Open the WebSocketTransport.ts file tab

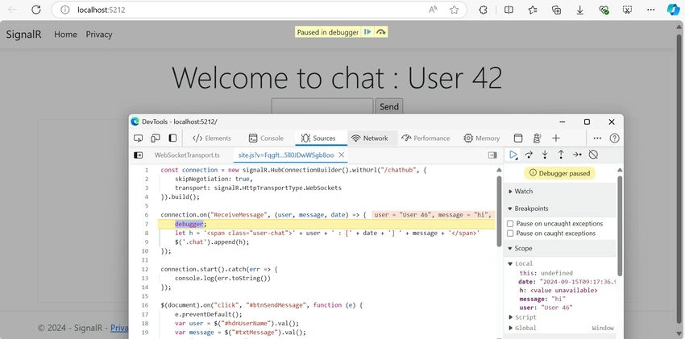coord(187,155)
